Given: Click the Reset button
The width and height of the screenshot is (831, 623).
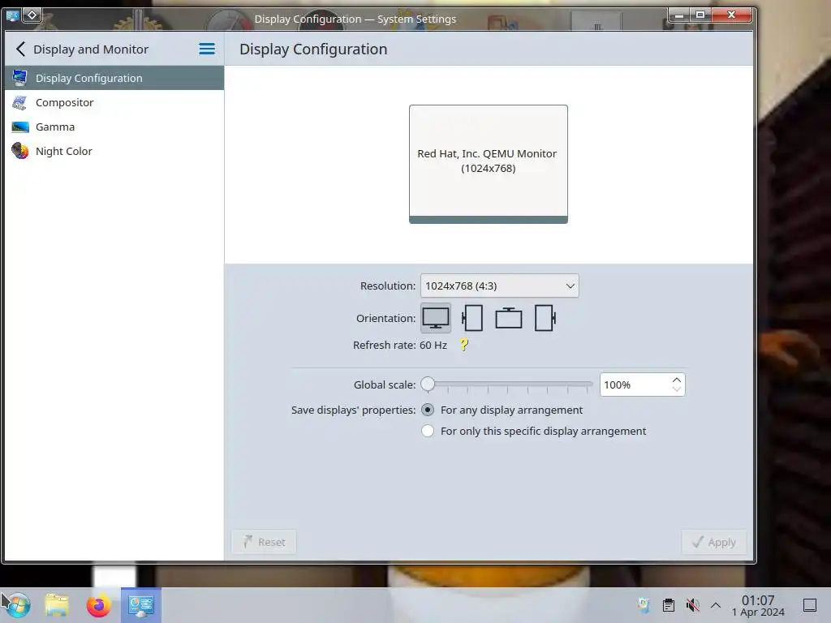Looking at the screenshot, I should pyautogui.click(x=264, y=542).
